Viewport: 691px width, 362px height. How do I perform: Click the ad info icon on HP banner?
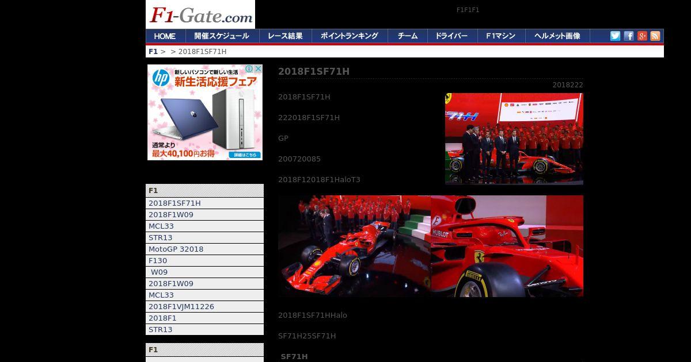coord(250,68)
